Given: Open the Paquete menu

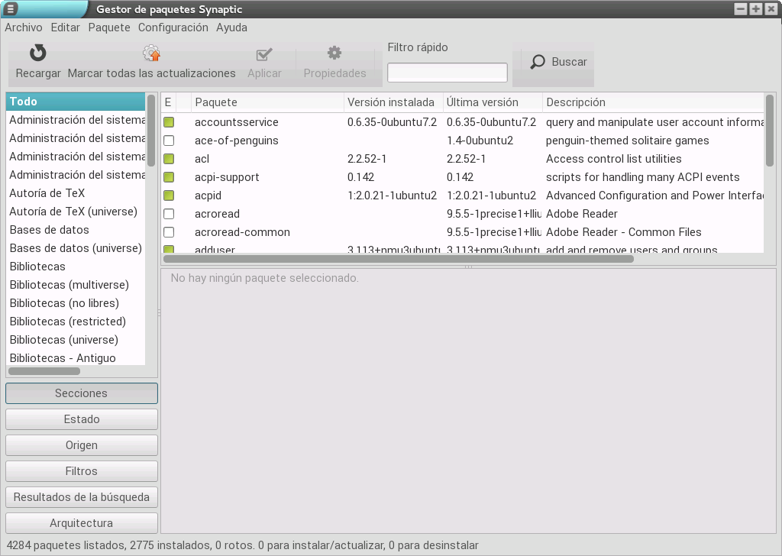Looking at the screenshot, I should (109, 27).
